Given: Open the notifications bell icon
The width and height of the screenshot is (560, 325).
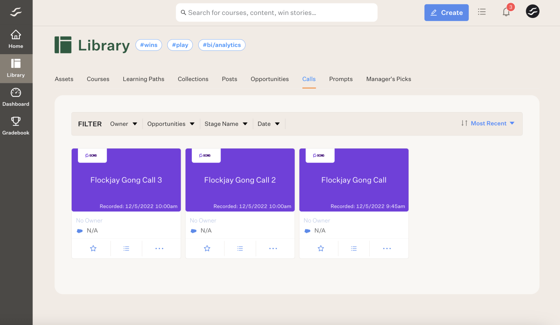Looking at the screenshot, I should click(x=506, y=12).
